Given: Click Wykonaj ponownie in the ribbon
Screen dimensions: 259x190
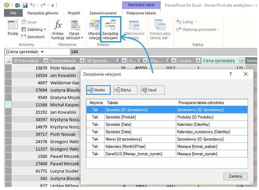Looking at the screenshot, I should pos(198,30).
